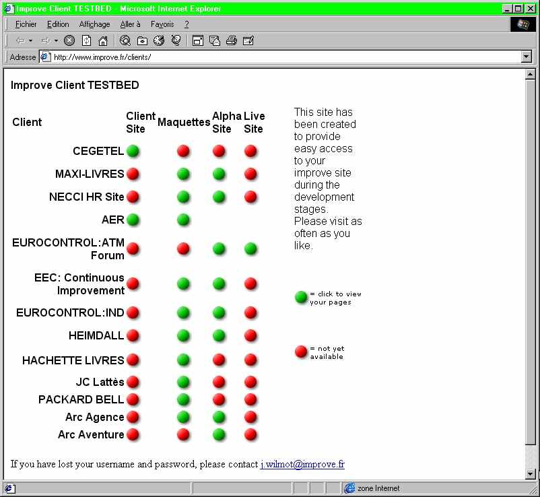Click the page icon in the address bar
The width and height of the screenshot is (540, 497).
tap(46, 57)
